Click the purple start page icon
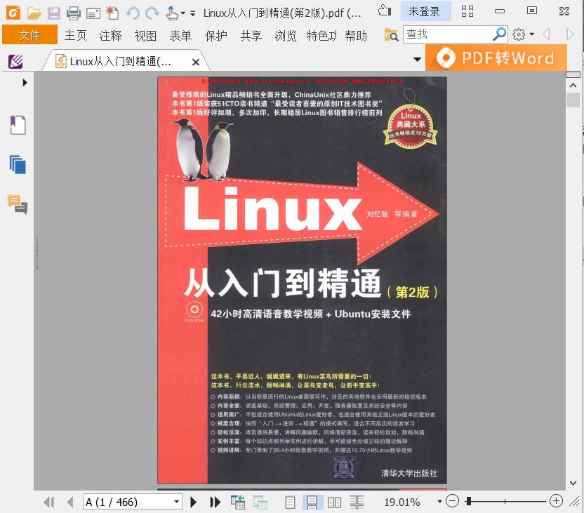584x513 pixels. tap(15, 62)
